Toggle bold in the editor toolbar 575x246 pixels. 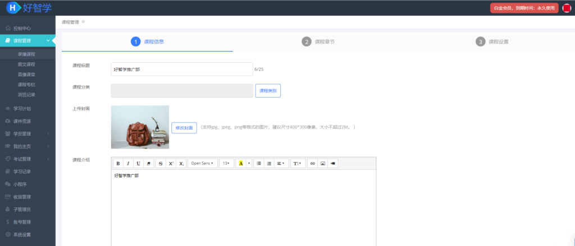(x=118, y=163)
